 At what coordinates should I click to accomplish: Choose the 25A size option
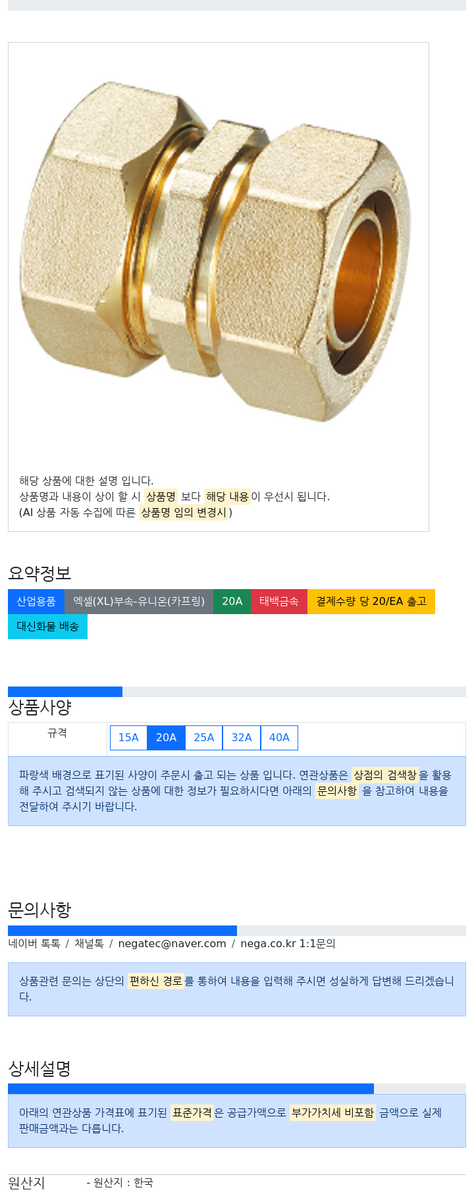[x=204, y=738]
